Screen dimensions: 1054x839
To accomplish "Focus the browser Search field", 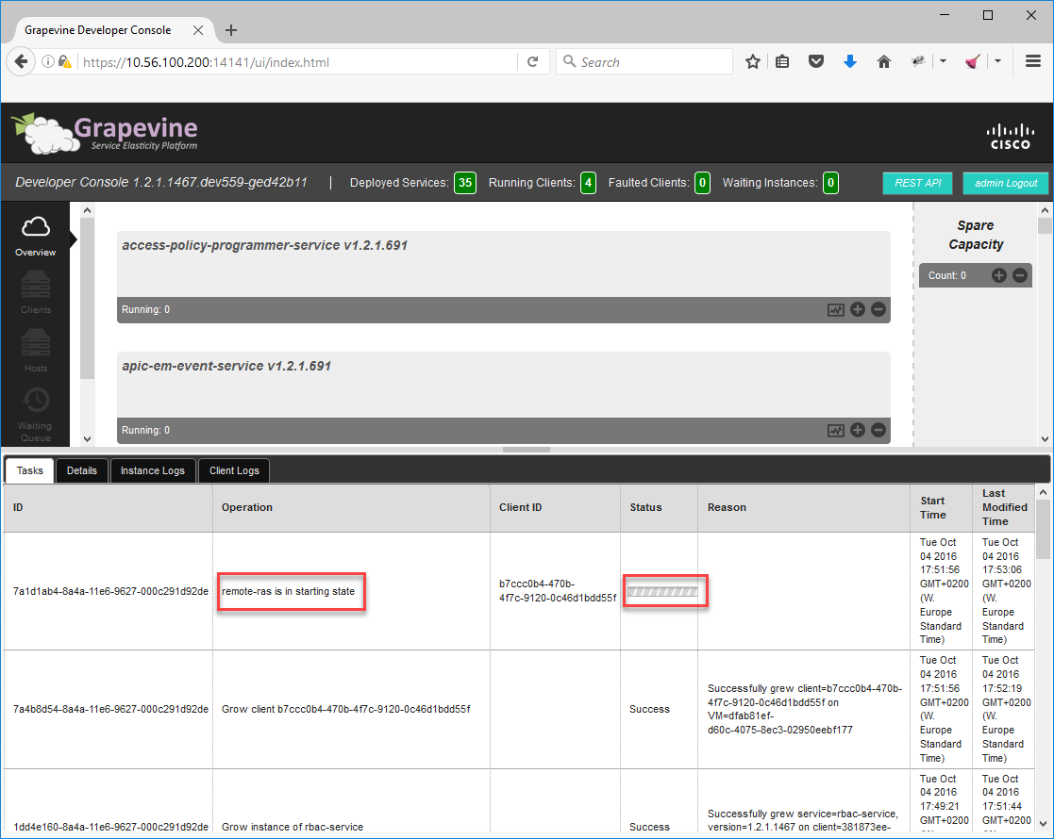I will (644, 62).
